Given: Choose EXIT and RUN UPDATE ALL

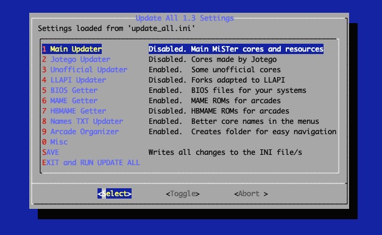Looking at the screenshot, I should pos(91,163).
